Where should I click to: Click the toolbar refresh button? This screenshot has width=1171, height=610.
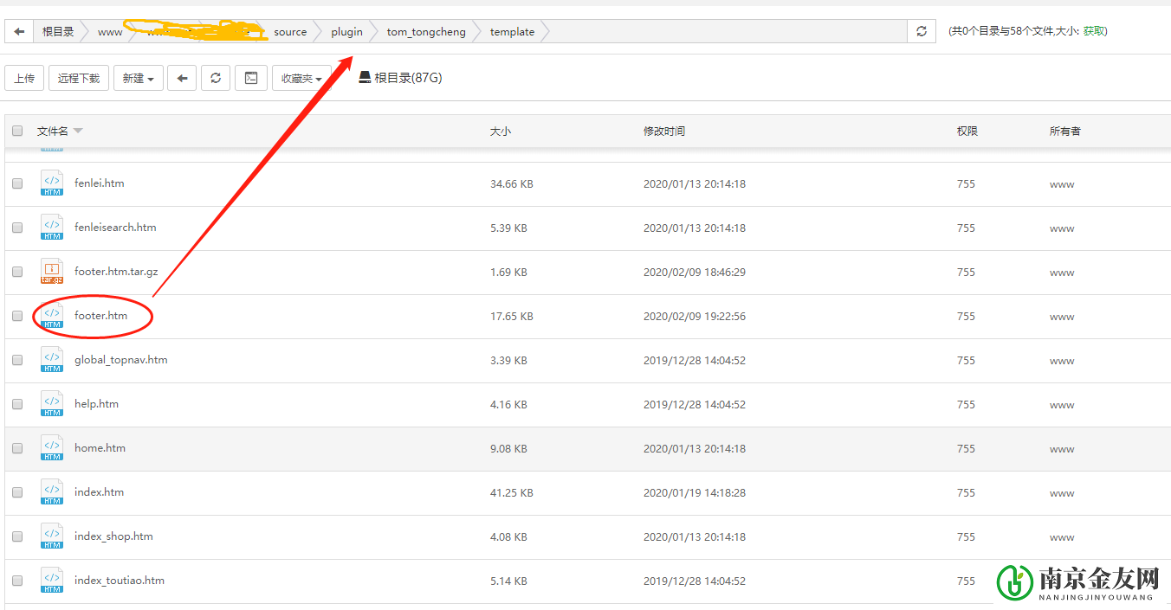tap(216, 78)
